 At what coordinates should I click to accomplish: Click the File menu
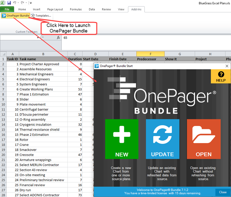click(x=7, y=9)
